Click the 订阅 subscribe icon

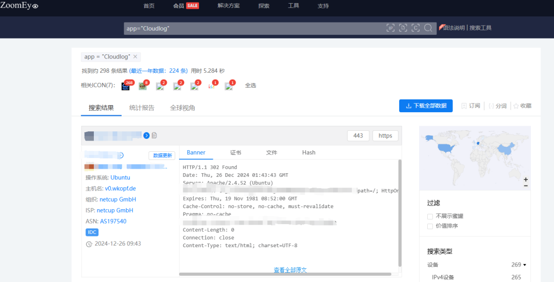tap(464, 106)
